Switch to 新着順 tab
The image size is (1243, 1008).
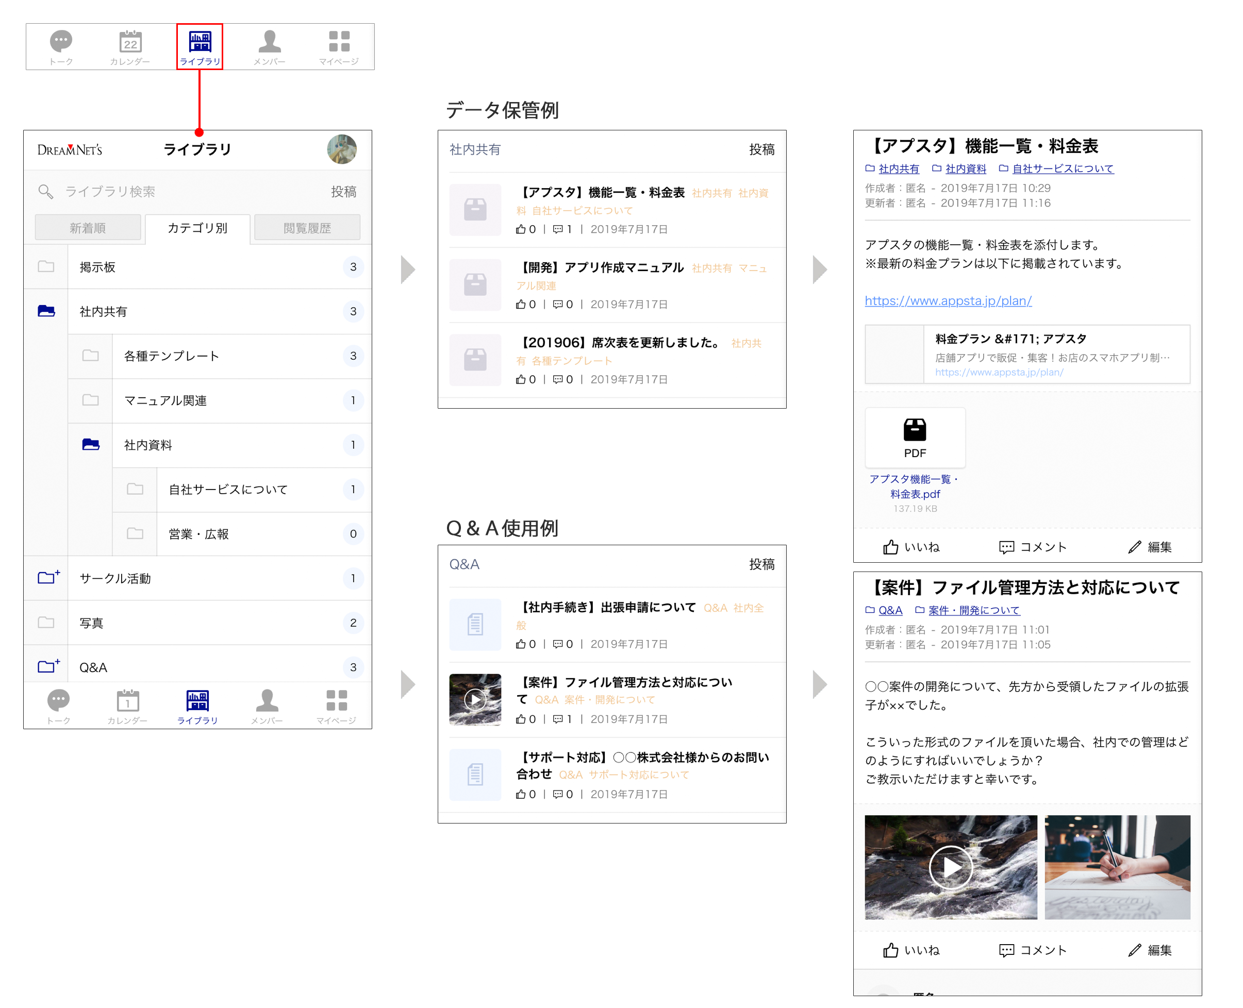[x=88, y=228]
